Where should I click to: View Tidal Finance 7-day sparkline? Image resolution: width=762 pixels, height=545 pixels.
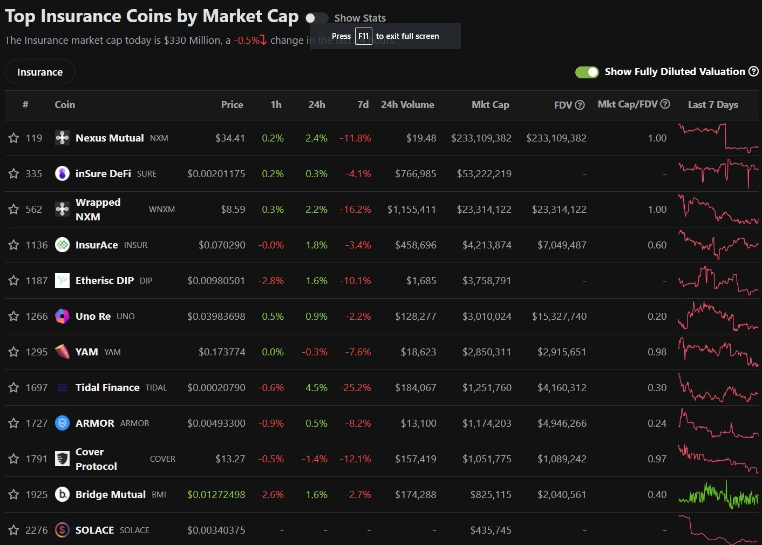pos(718,388)
